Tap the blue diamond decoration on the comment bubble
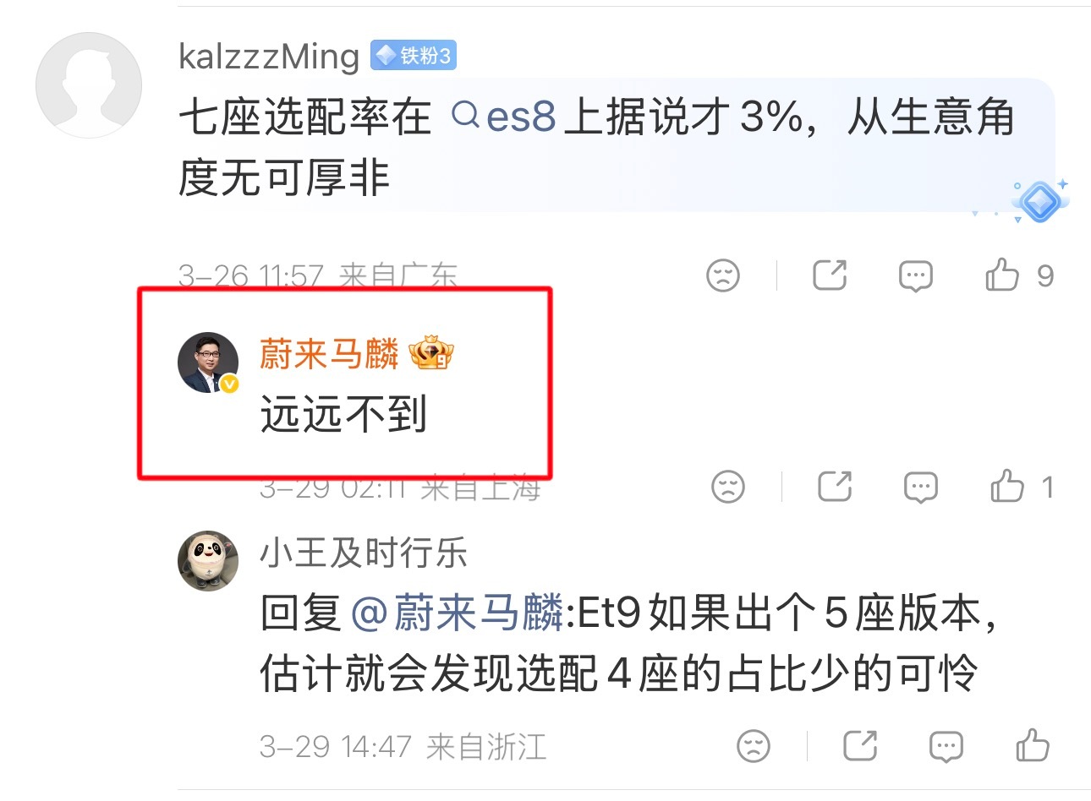The width and height of the screenshot is (1091, 801). 1039,202
